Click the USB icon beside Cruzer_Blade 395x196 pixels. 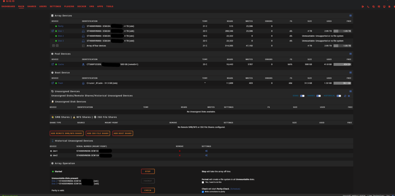tap(83, 83)
